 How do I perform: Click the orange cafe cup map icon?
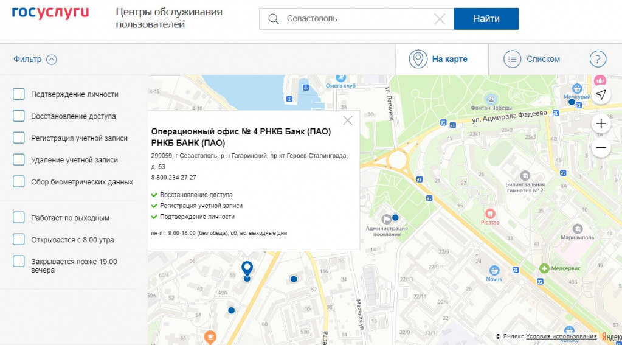210,337
